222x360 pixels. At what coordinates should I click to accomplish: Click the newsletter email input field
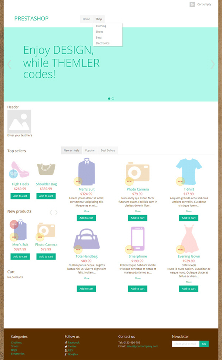[x=186, y=344]
